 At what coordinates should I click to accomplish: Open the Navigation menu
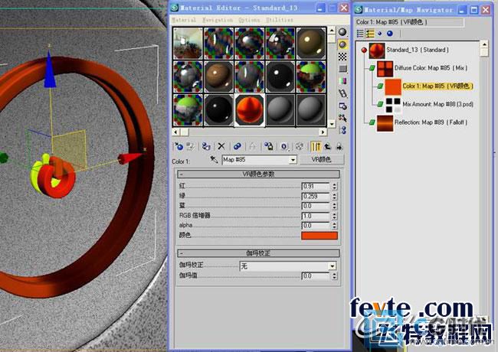(218, 20)
